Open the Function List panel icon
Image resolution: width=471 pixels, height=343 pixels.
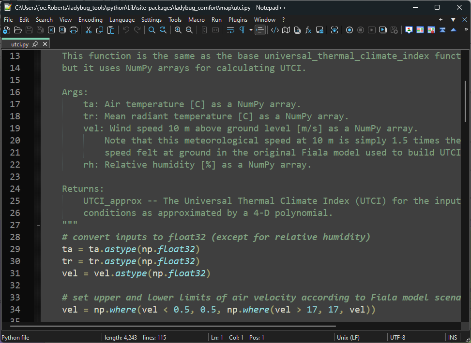[308, 30]
